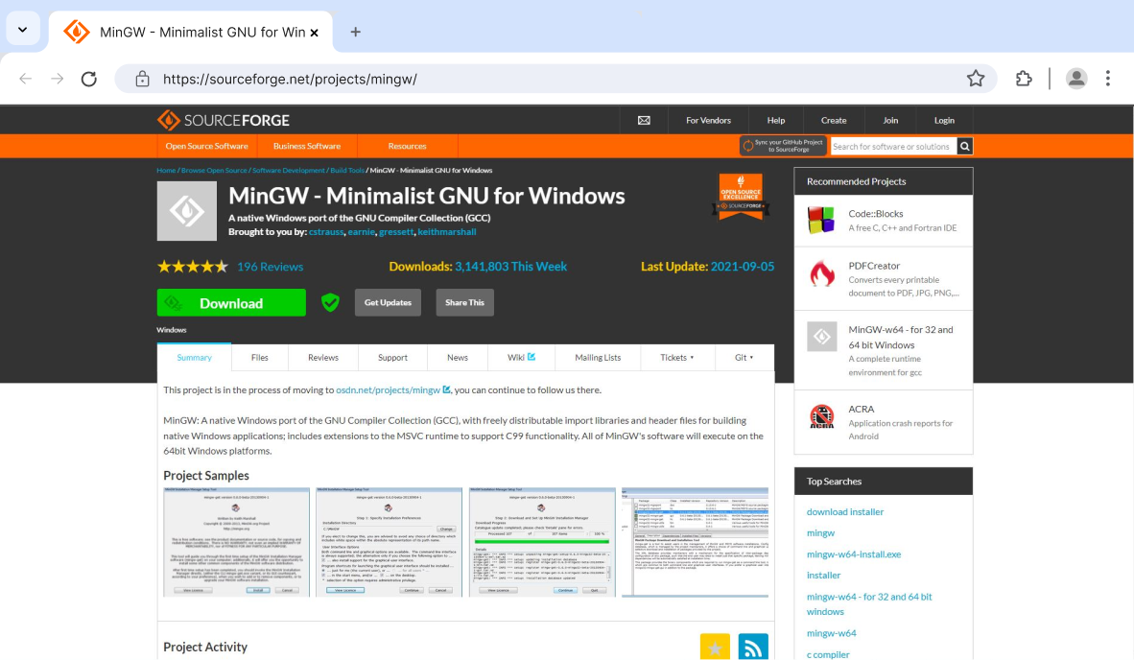Viewport: 1134px width, 660px height.
Task: Bookmark this page with star icon
Action: coord(976,79)
